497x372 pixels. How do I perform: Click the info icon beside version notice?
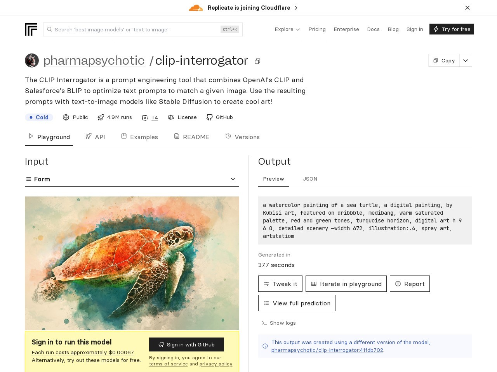click(265, 346)
